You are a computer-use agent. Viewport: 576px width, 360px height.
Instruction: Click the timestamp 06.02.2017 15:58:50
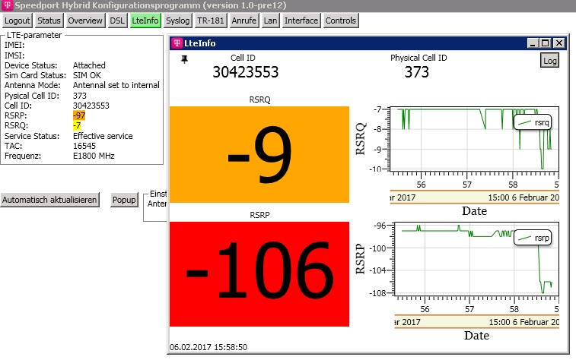point(208,347)
